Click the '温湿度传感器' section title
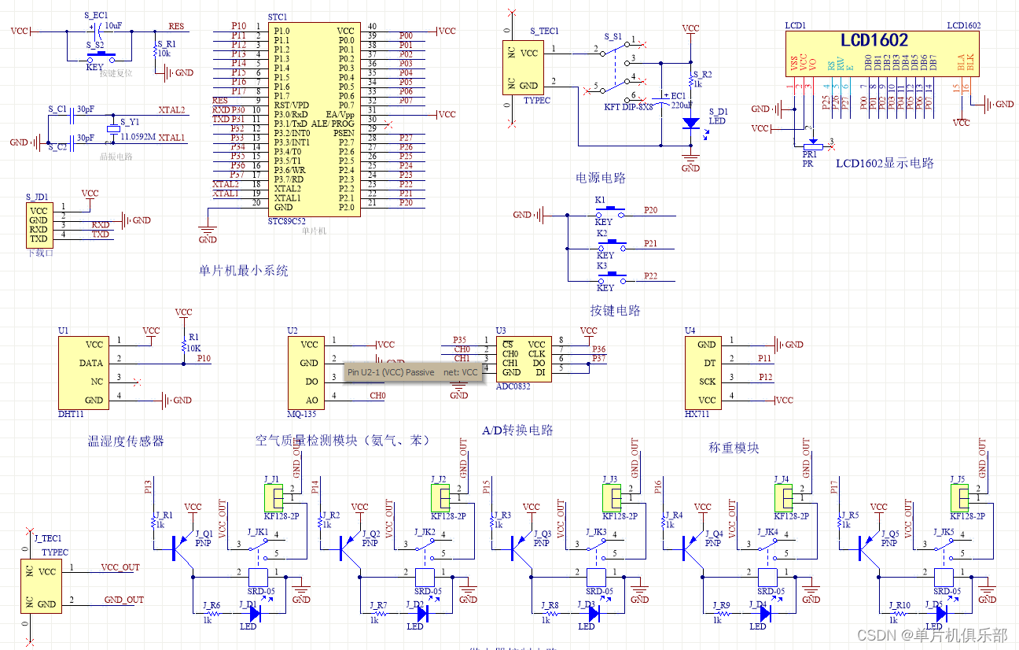 click(126, 441)
